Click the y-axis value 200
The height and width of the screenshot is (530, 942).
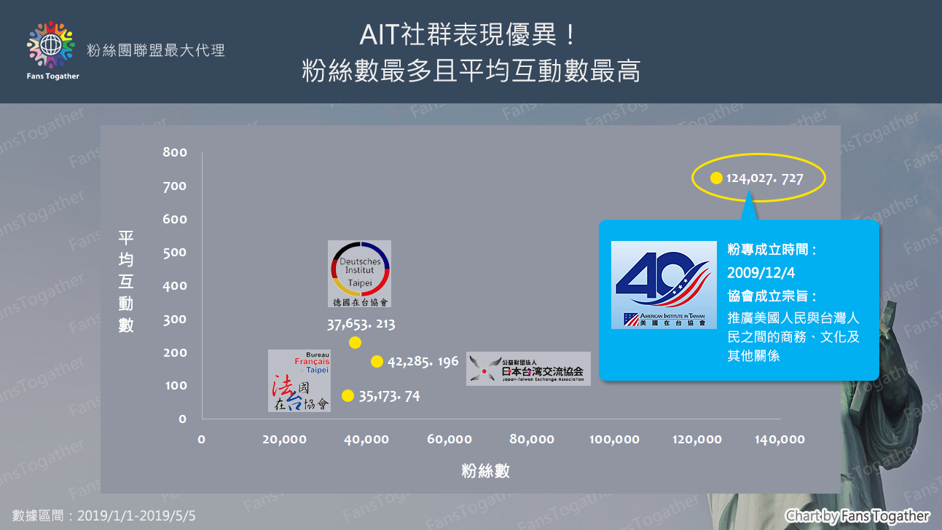click(176, 353)
